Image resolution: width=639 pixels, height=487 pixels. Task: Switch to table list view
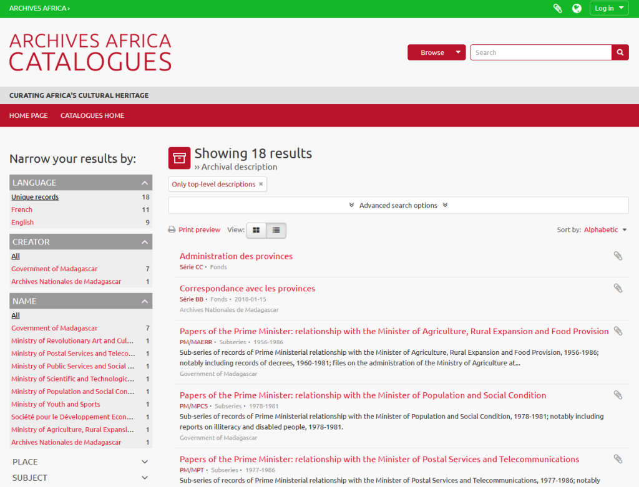coord(276,230)
